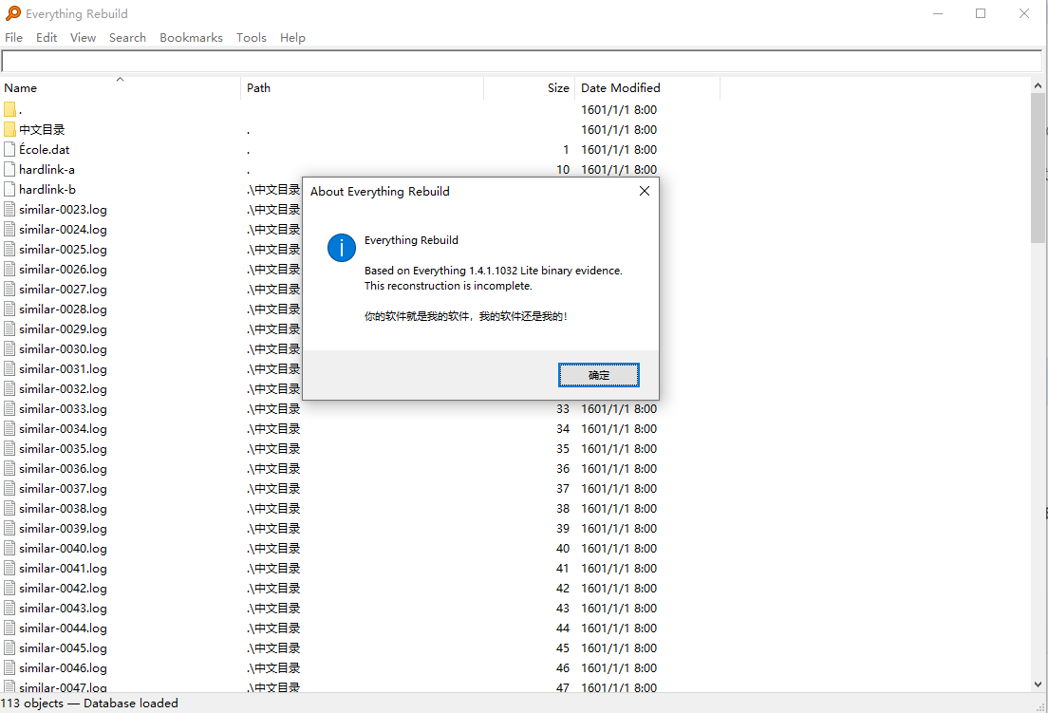Viewport: 1048px width, 713px height.
Task: Open the Bookmarks menu
Action: pos(191,37)
